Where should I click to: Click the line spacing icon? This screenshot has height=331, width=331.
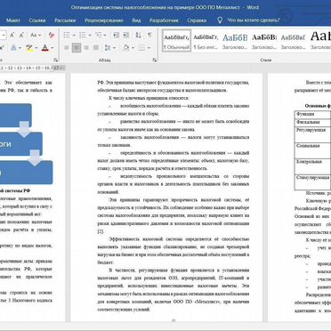click(108, 47)
